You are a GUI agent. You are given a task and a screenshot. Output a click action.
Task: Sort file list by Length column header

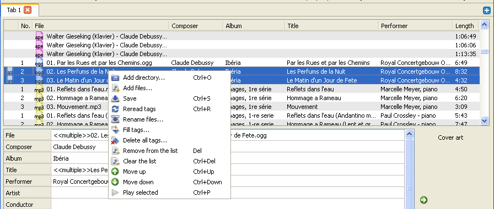tap(466, 26)
